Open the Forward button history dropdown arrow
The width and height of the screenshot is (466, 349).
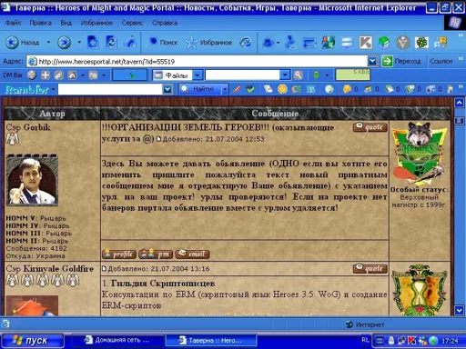(79, 42)
